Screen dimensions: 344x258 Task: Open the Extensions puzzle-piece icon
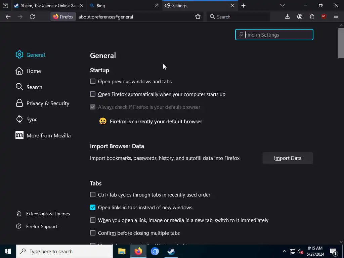(312, 17)
